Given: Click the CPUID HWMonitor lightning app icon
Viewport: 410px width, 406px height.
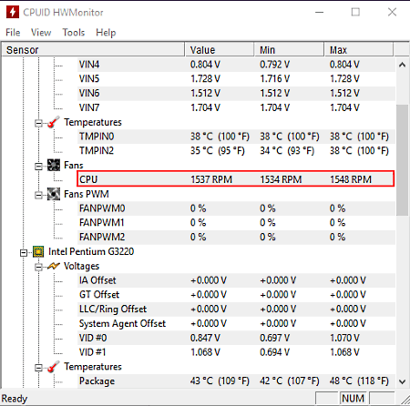Looking at the screenshot, I should pos(13,12).
